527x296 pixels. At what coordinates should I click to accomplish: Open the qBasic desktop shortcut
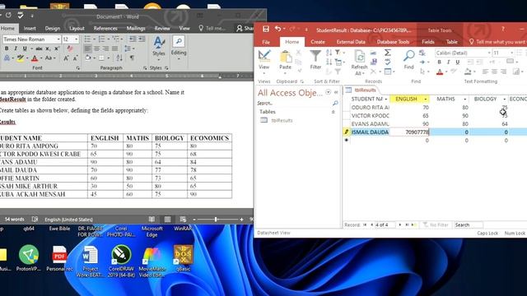(183, 258)
